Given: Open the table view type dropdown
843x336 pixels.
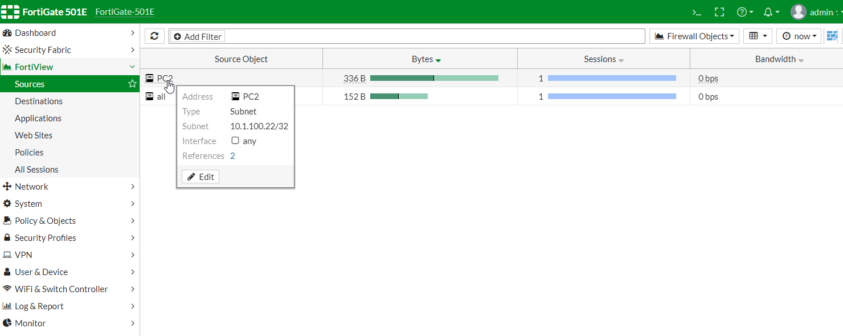Looking at the screenshot, I should (758, 36).
